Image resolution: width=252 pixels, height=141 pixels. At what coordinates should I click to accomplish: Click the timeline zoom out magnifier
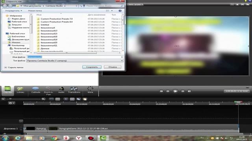pos(3,99)
